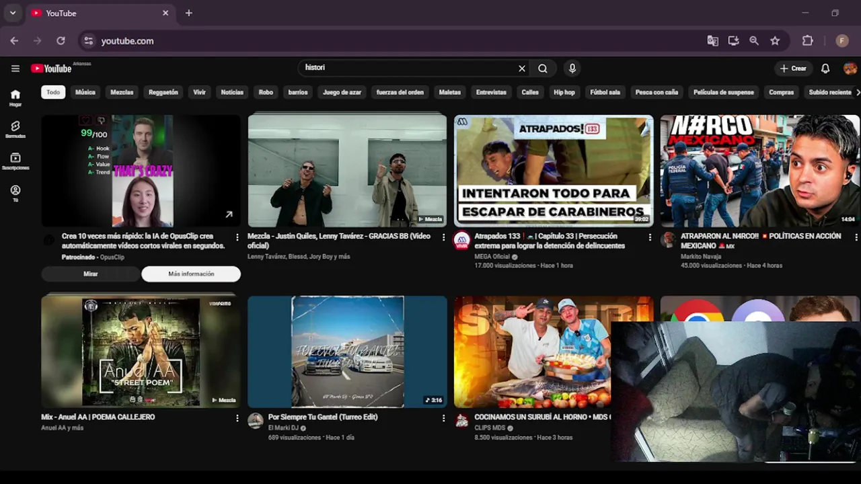Open Shorts (Bermudas) in the sidebar

15,130
